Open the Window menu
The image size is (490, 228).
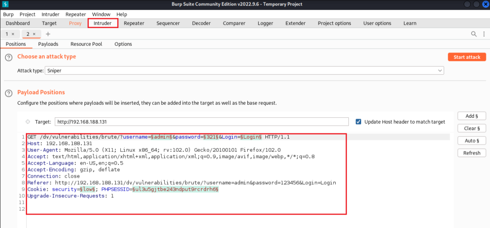tap(101, 15)
